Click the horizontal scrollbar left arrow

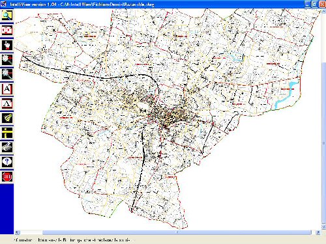click(17, 232)
